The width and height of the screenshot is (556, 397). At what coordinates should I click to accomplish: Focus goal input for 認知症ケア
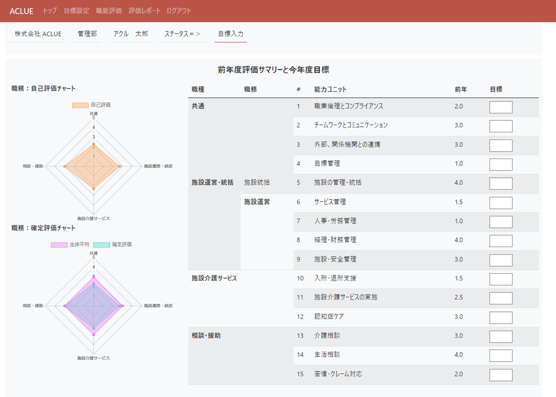point(500,317)
